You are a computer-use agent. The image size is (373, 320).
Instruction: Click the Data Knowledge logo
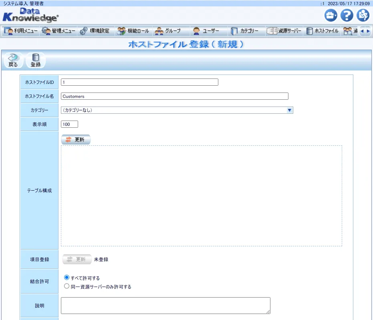point(30,15)
